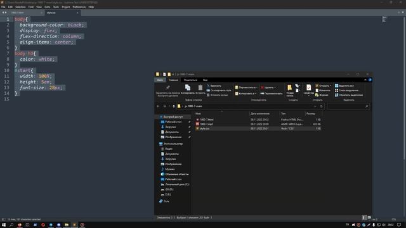Open the File menu in Sublime Text
The width and height of the screenshot is (406, 228).
(x=3, y=7)
